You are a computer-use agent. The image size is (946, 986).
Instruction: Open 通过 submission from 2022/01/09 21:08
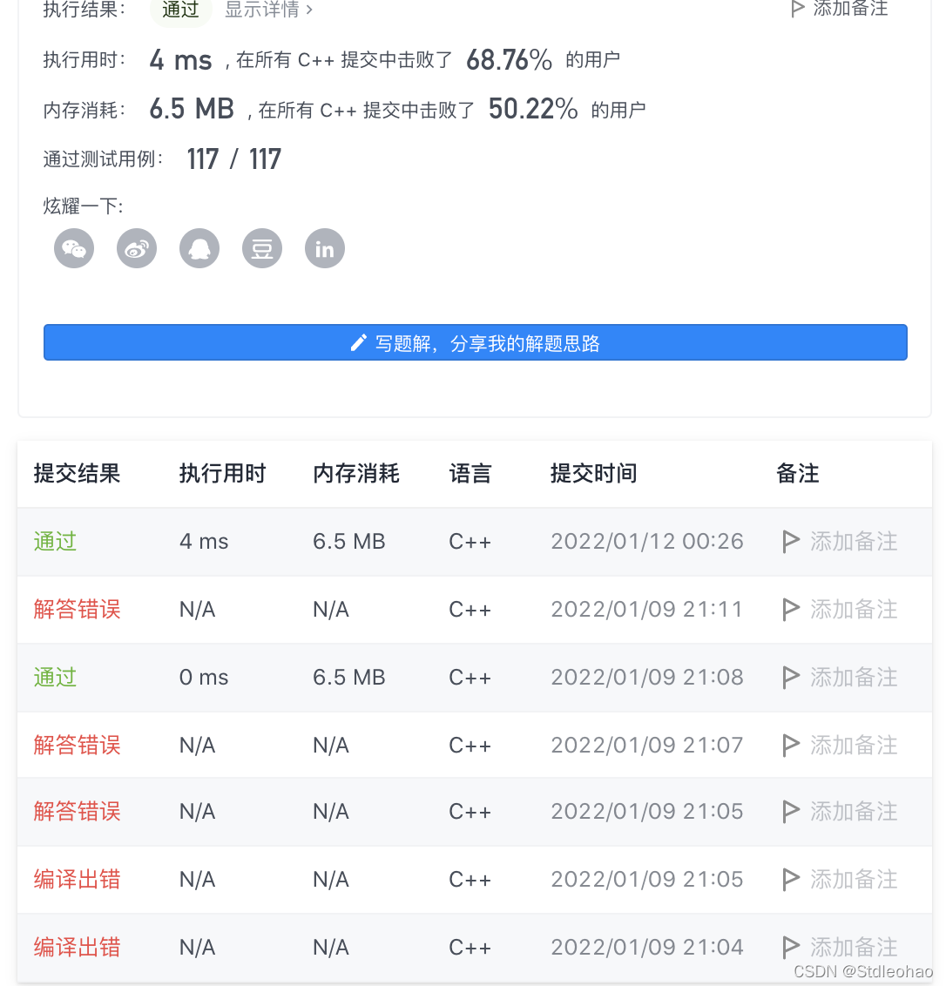point(55,678)
